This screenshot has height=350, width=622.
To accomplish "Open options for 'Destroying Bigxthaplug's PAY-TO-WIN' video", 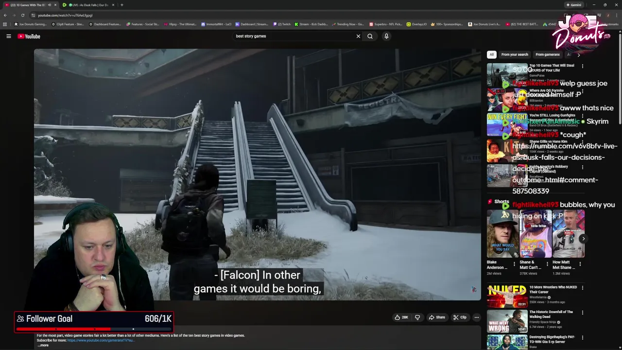I will (583, 337).
